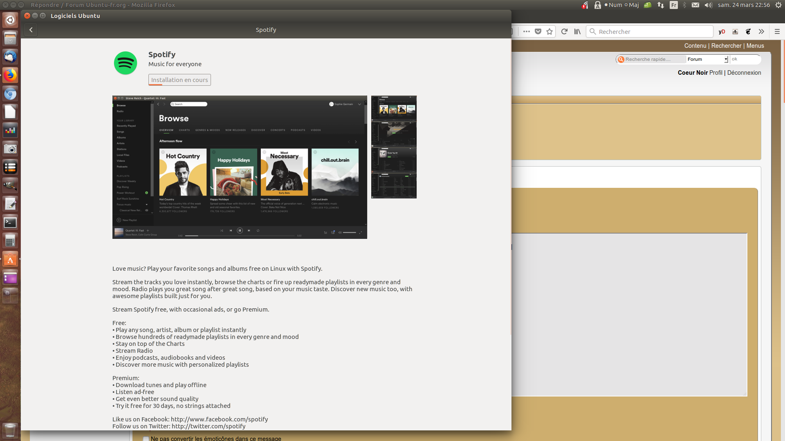Open the Bluetooth indicator menu

point(684,5)
